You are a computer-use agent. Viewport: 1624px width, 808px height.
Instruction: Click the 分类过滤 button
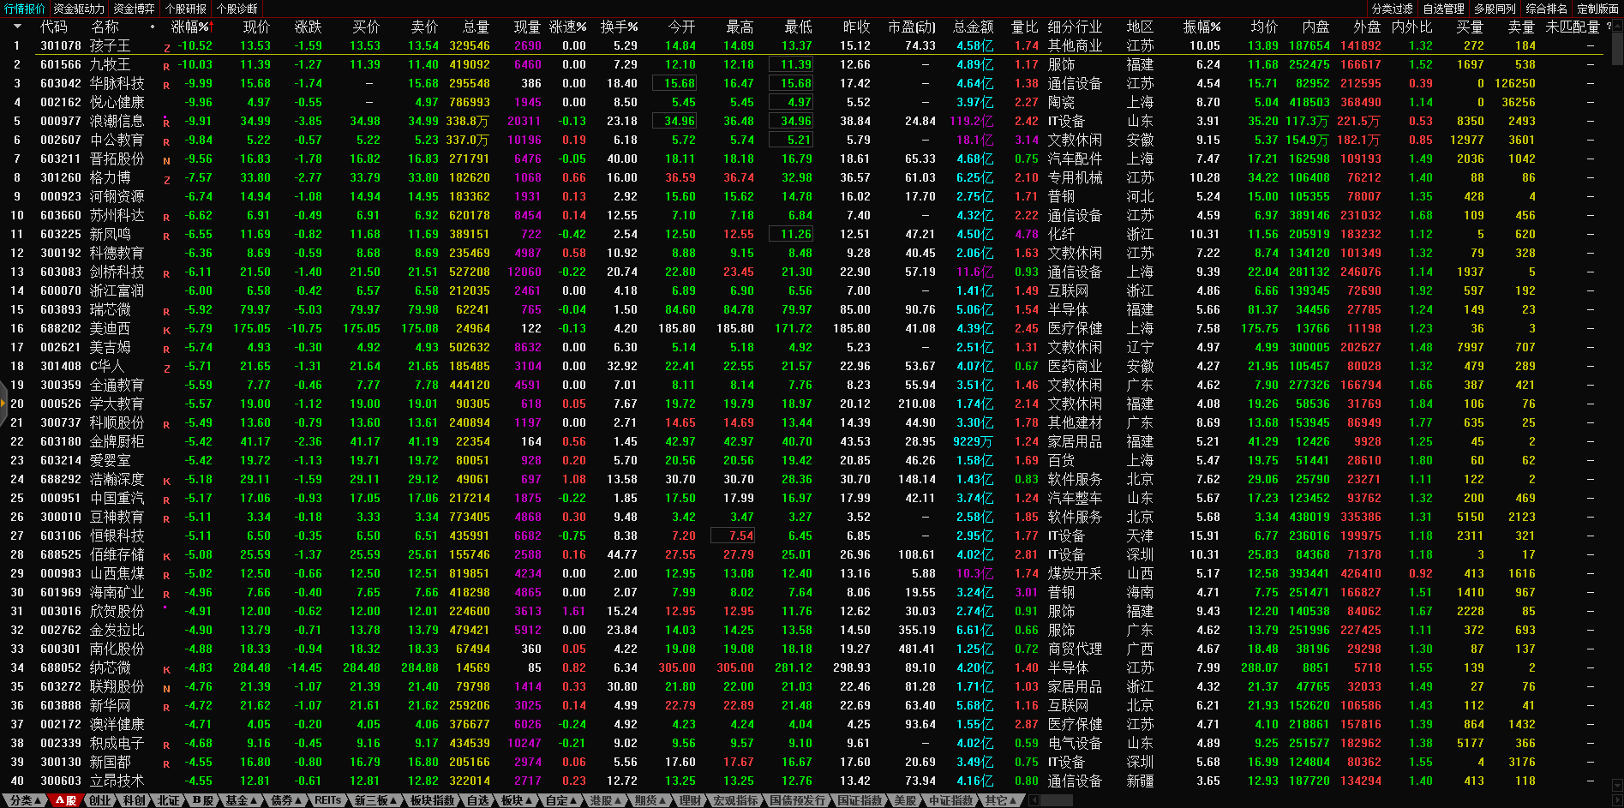pyautogui.click(x=1393, y=9)
